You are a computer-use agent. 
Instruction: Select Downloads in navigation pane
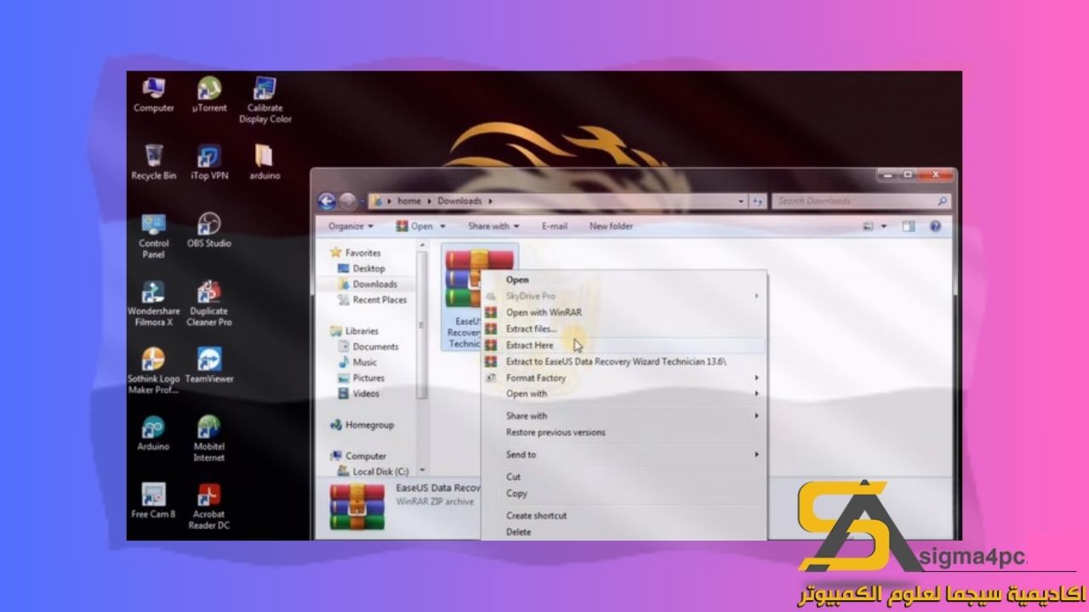coord(374,284)
